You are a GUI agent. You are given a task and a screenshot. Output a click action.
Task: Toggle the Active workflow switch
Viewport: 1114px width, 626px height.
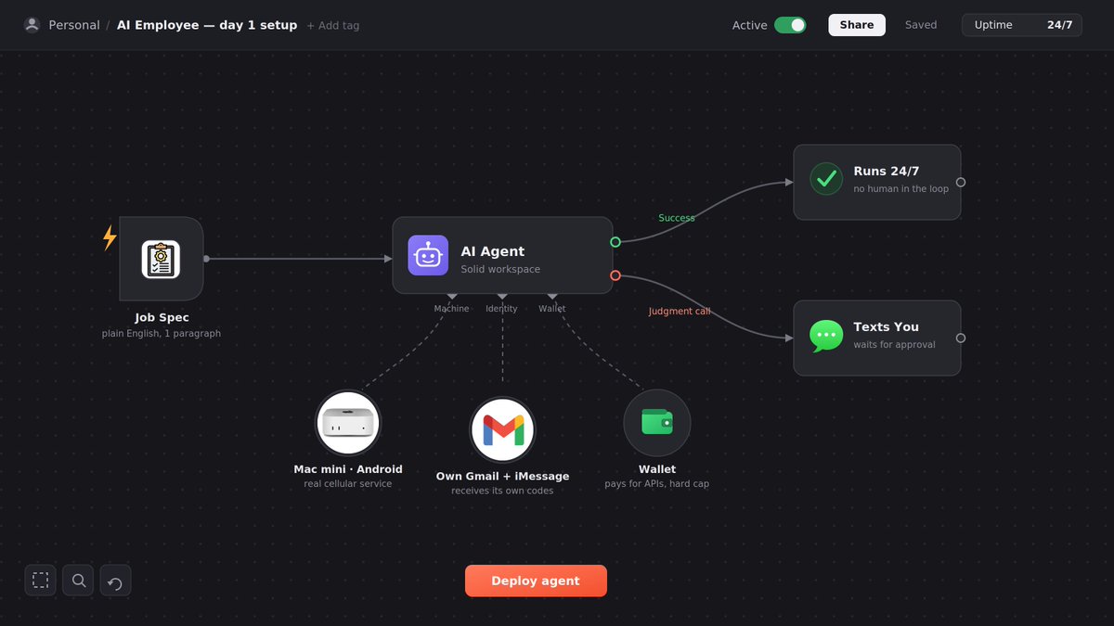(790, 25)
